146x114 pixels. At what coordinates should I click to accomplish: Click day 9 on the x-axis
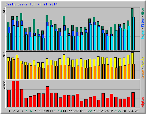(x=44, y=111)
